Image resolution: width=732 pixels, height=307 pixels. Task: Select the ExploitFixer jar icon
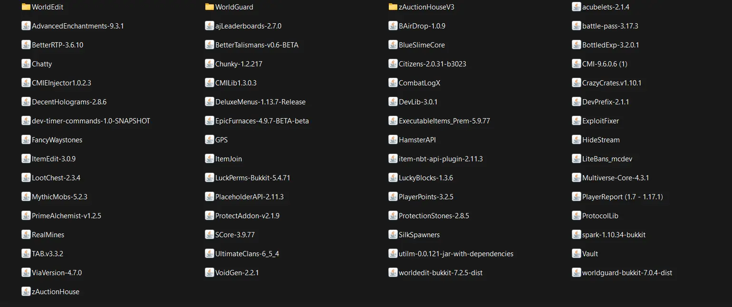[x=576, y=121]
